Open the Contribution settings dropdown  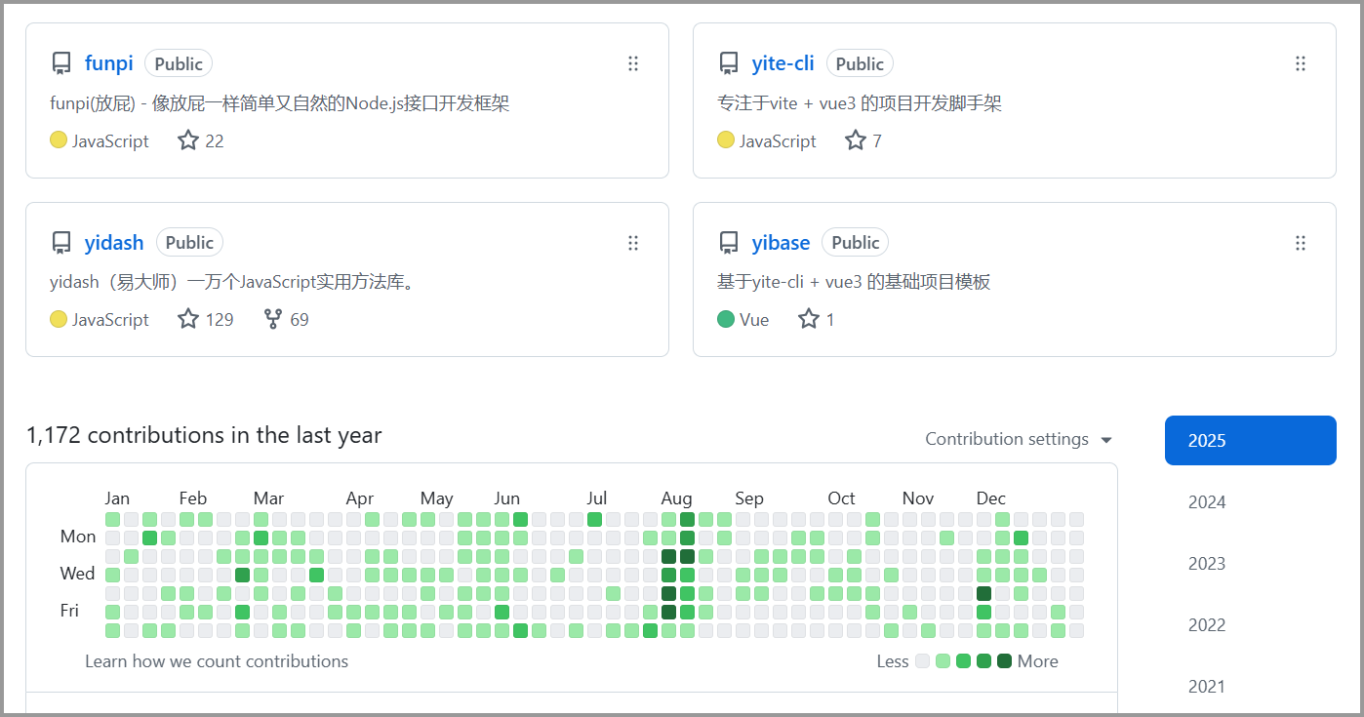point(1019,439)
